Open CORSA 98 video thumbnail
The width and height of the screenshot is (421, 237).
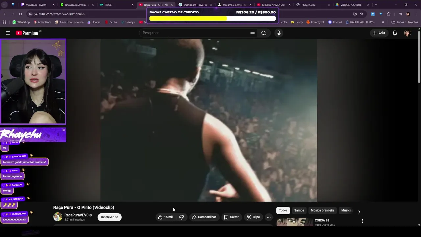click(295, 223)
